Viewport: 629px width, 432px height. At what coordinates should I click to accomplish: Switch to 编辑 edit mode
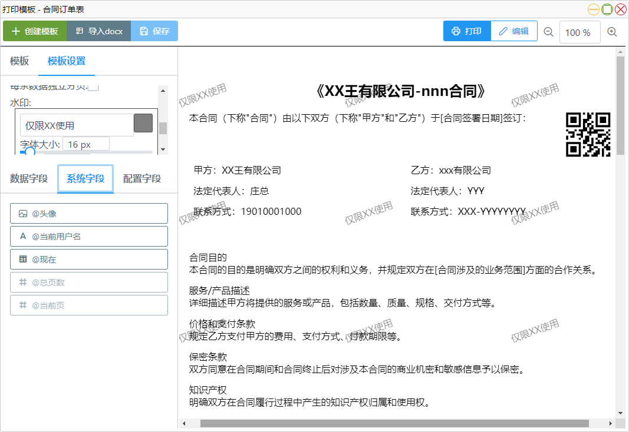513,31
